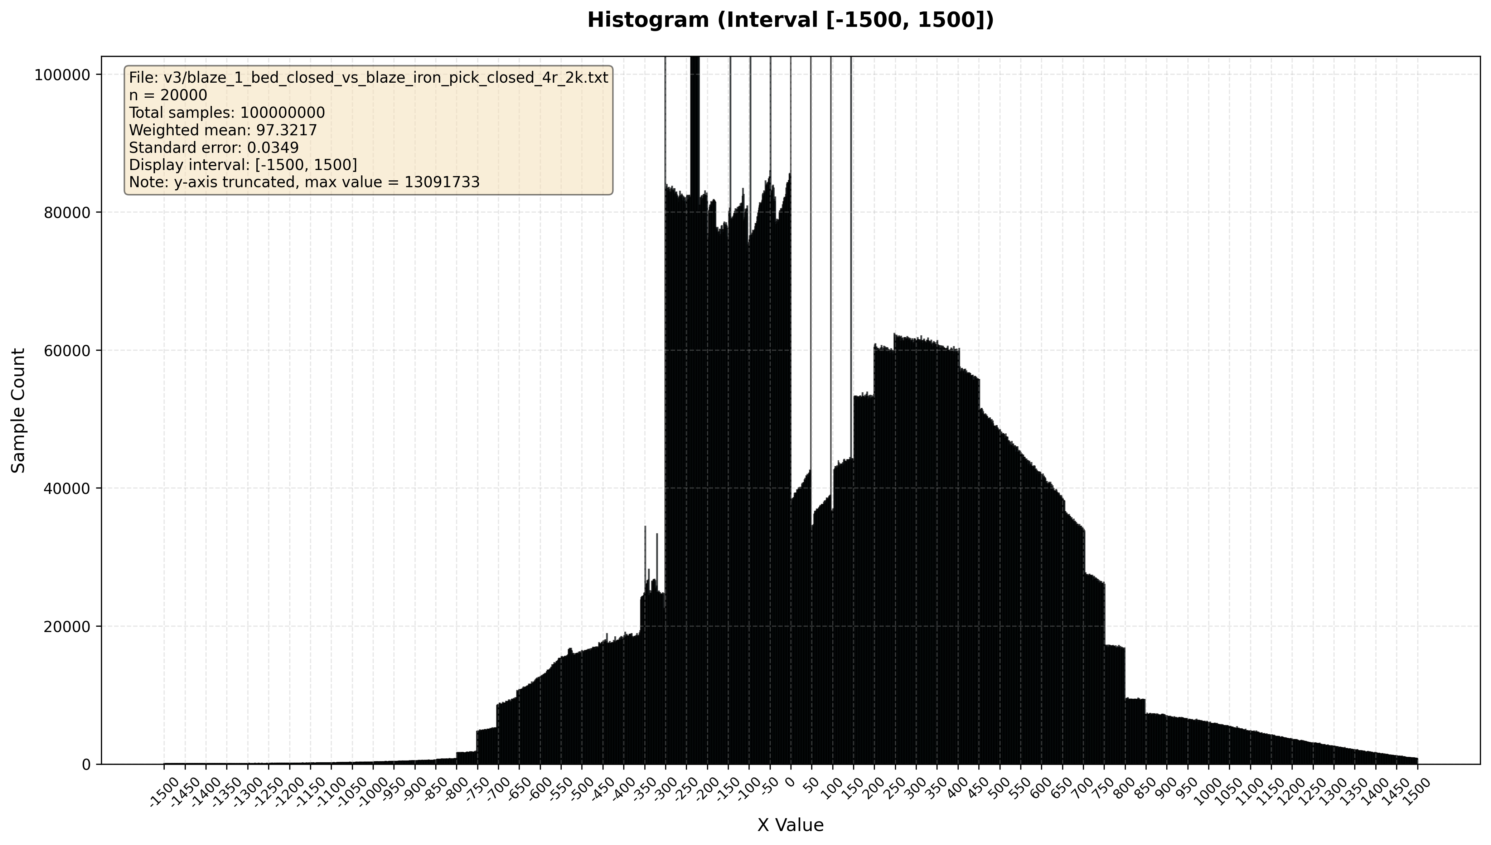Click the Weighted mean 97.3217 text
The width and height of the screenshot is (1491, 845).
click(223, 130)
